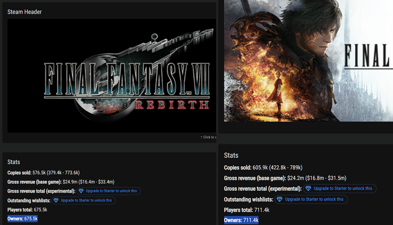Image resolution: width=393 pixels, height=225 pixels.
Task: Click the Stats heading above 576.5k copies sold
Action: [x=14, y=162]
